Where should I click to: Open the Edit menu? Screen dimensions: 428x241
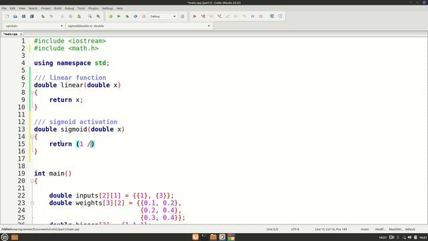(x=13, y=9)
